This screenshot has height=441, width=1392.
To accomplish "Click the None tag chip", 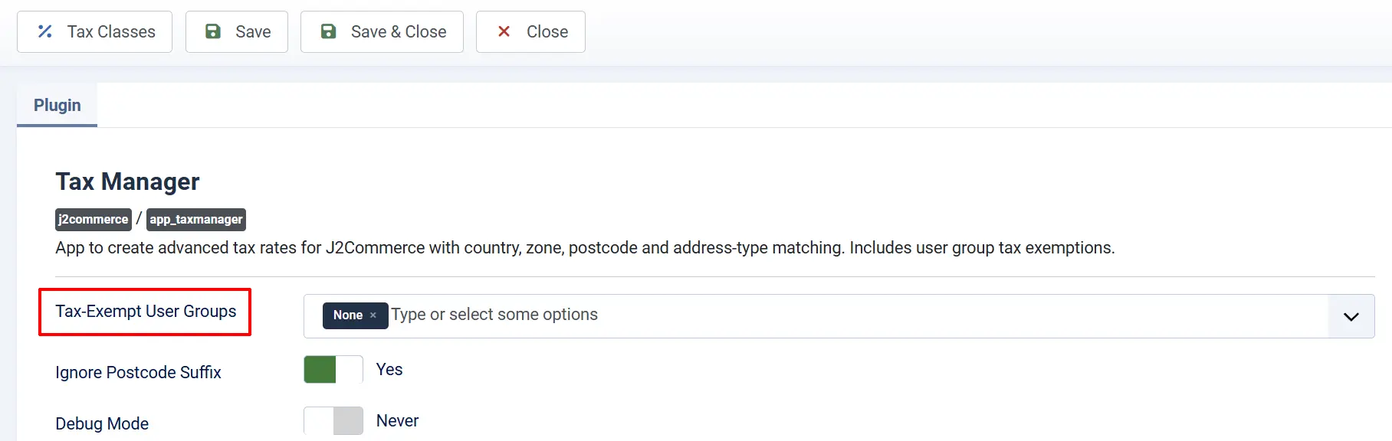I will [355, 315].
